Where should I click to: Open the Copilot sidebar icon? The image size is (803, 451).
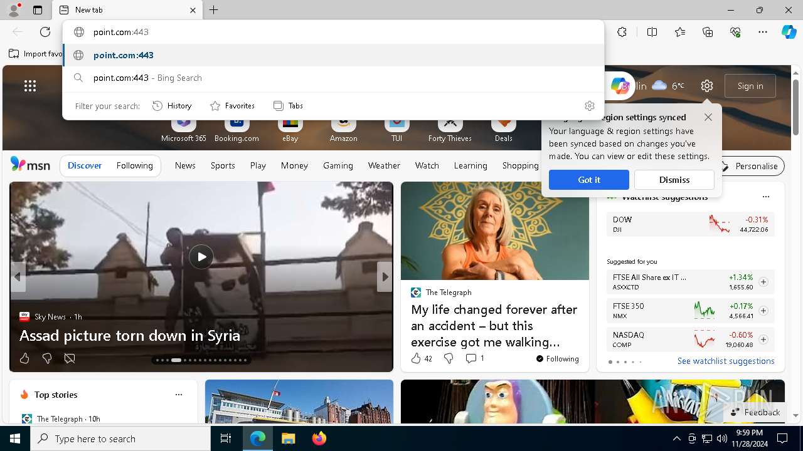[789, 32]
